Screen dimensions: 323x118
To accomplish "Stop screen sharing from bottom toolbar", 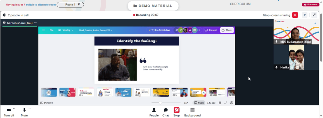I will [x=177, y=112].
